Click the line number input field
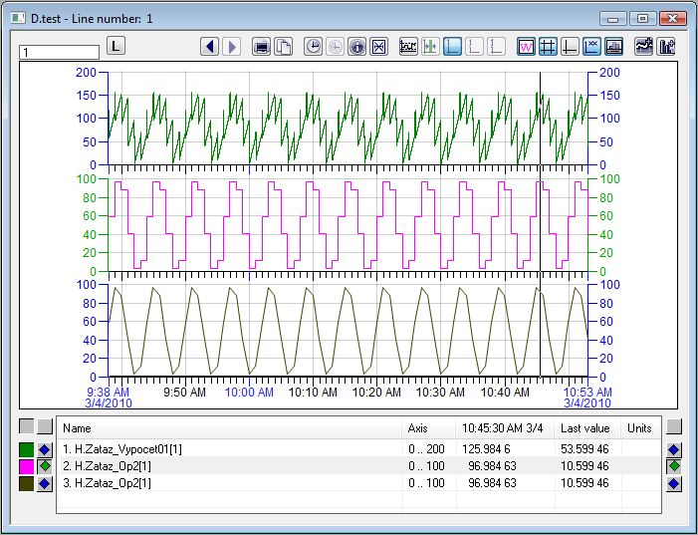698x535 pixels. coord(59,52)
